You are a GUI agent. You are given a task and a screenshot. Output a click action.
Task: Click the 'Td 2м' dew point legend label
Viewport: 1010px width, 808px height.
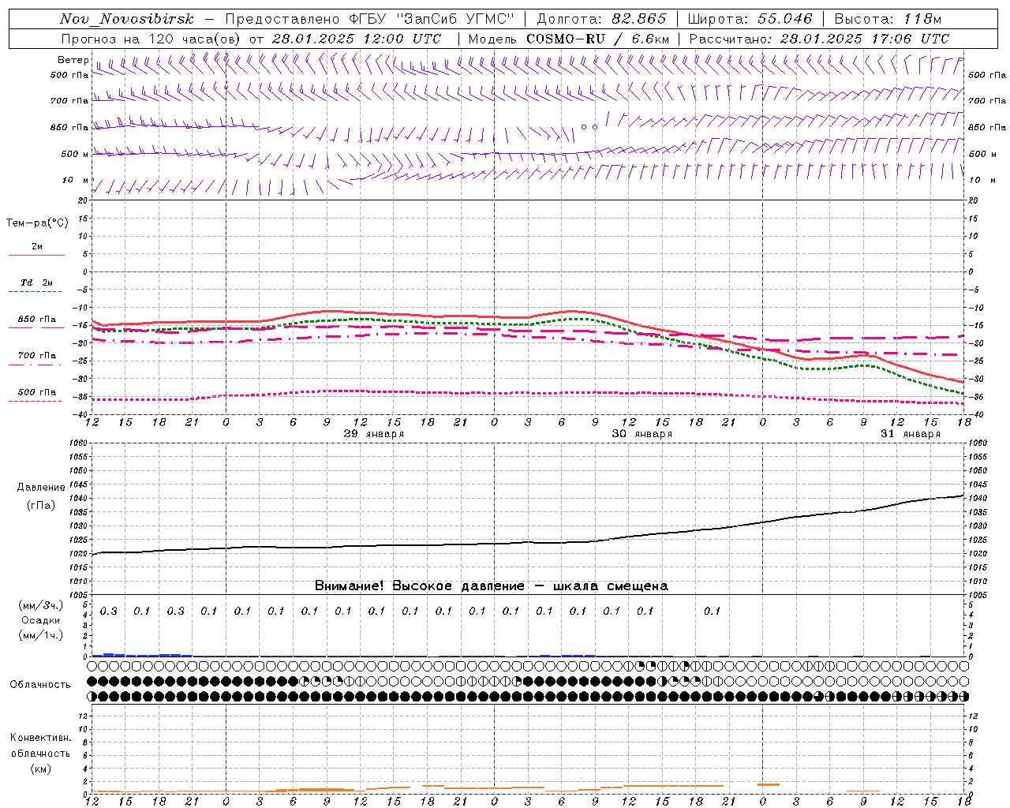pyautogui.click(x=36, y=282)
